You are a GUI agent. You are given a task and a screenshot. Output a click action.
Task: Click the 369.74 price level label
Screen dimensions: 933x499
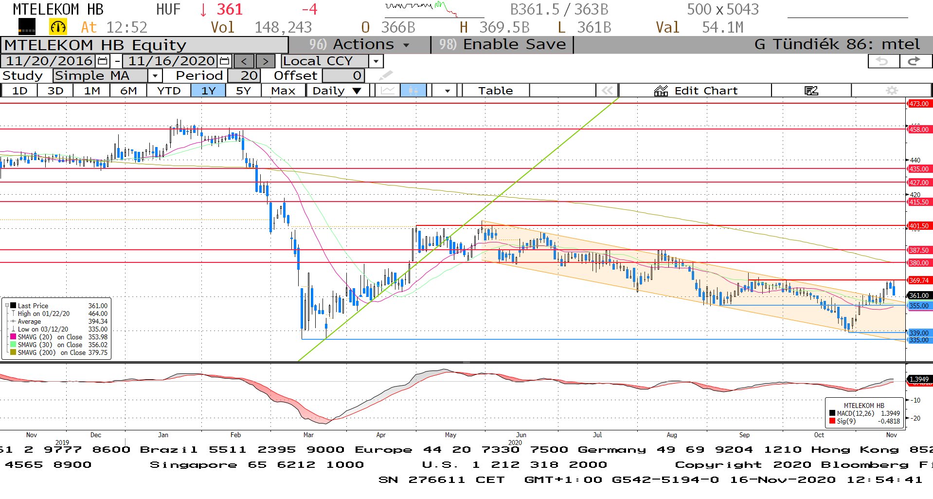pos(919,280)
